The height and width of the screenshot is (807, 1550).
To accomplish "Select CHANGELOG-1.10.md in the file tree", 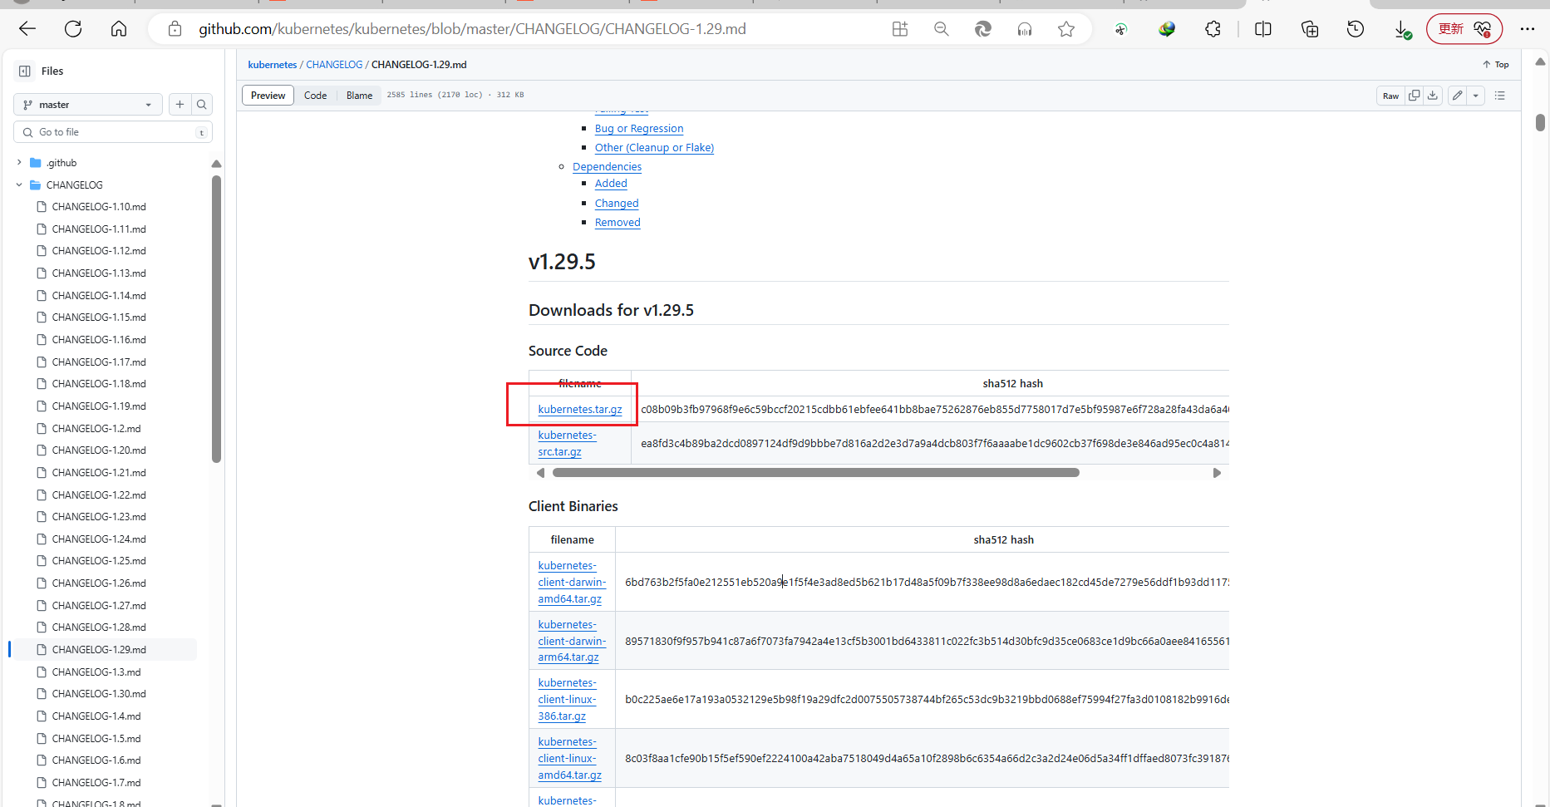I will coord(99,207).
